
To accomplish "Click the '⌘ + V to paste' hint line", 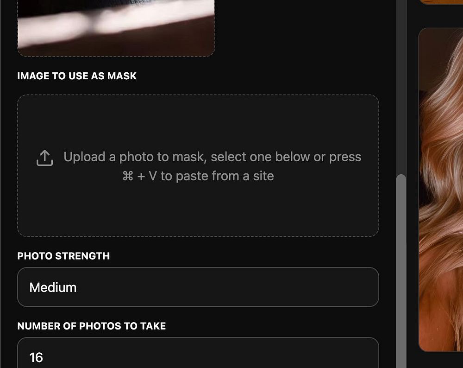I will (x=198, y=176).
